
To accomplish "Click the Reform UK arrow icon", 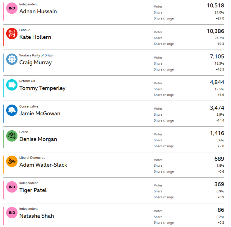I will 12,85.
